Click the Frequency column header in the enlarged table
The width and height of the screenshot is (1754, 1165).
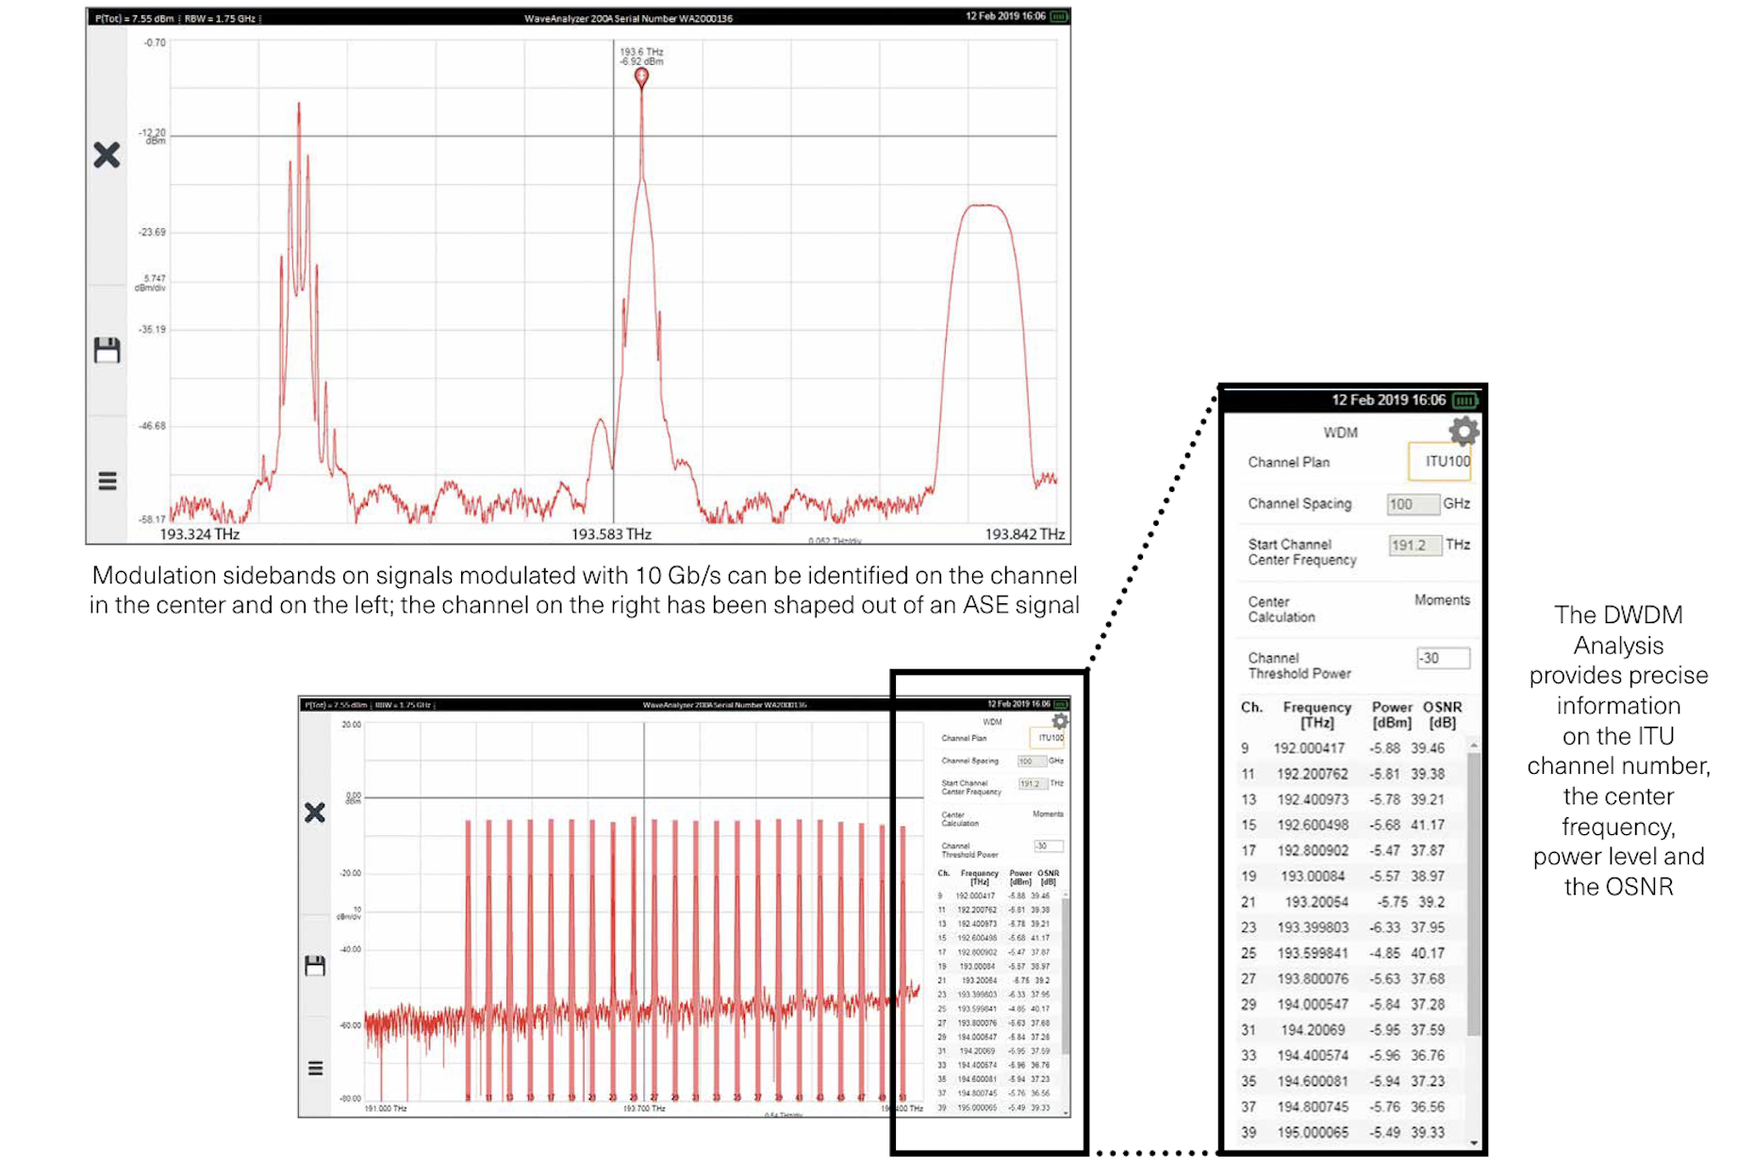point(1316,714)
